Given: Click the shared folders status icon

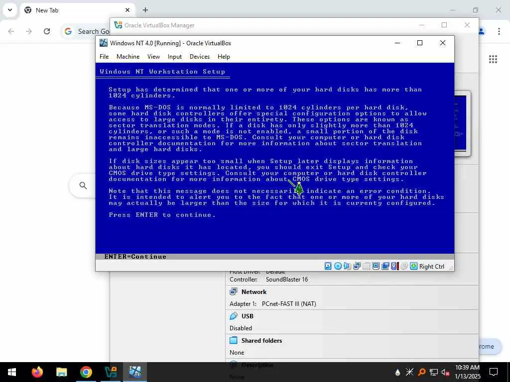Looking at the screenshot, I should [385, 267].
